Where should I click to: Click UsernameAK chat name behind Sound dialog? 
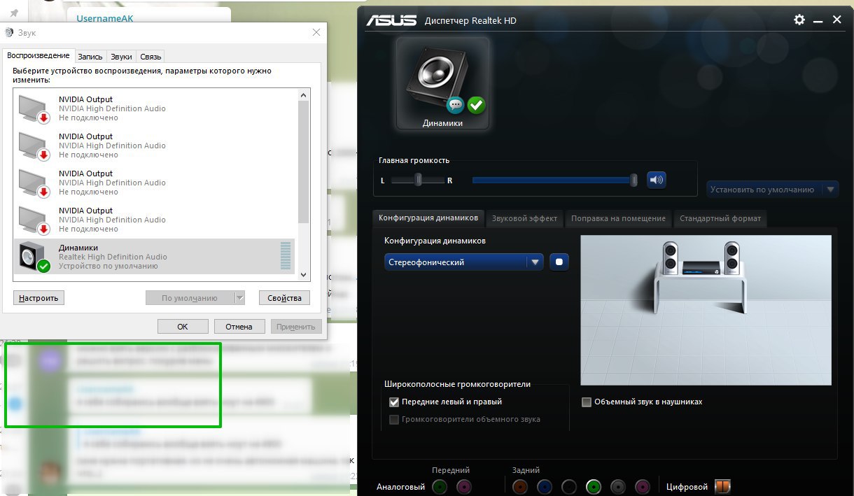[104, 18]
